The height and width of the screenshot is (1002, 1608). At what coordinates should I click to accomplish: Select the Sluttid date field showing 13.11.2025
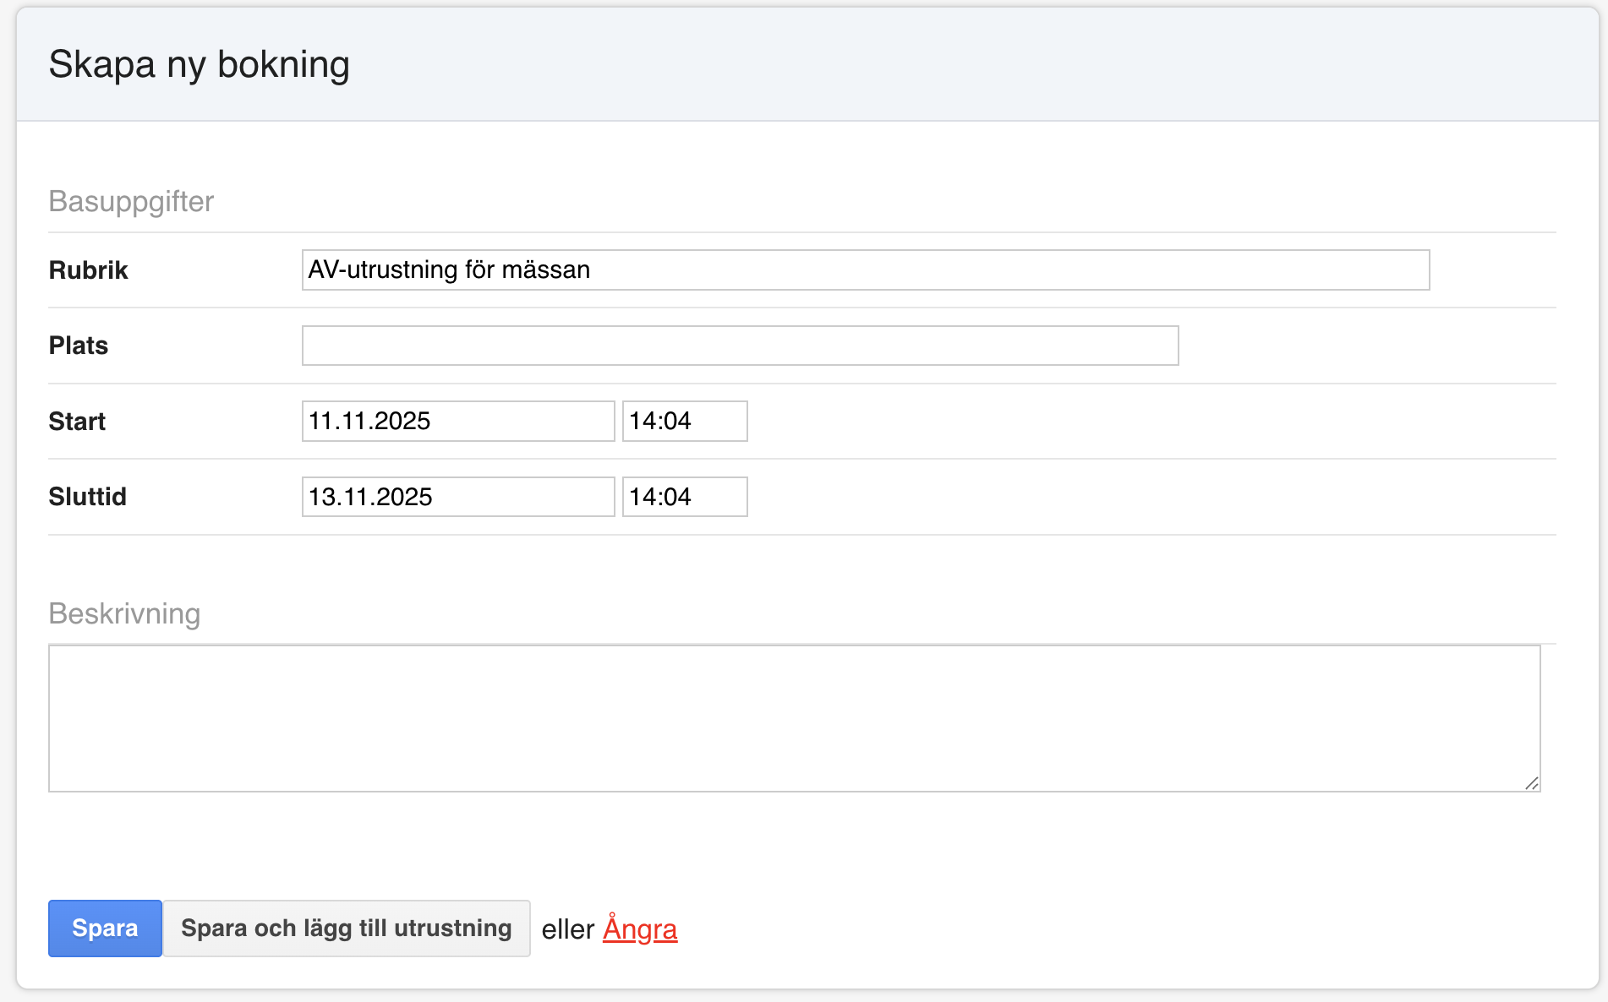(x=457, y=497)
